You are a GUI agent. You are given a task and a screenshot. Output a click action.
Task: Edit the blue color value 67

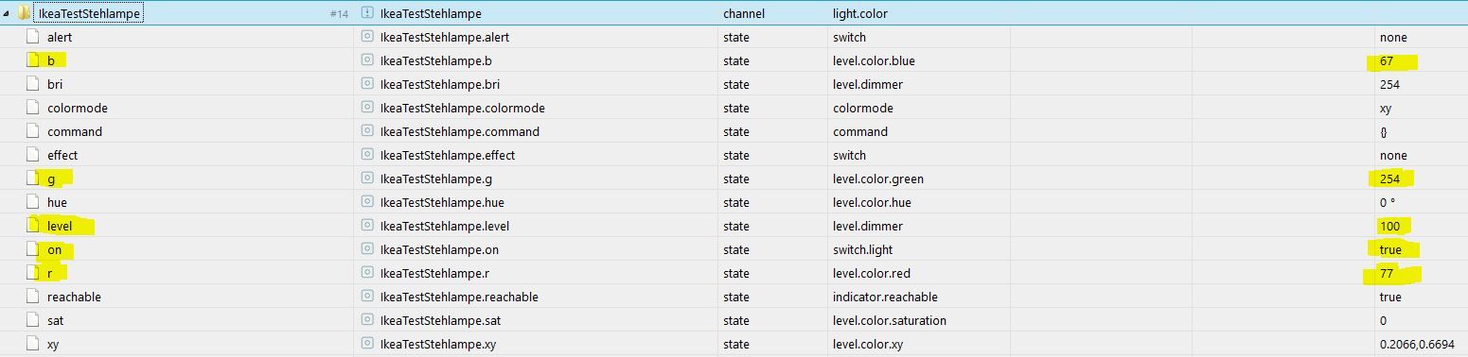(1388, 60)
